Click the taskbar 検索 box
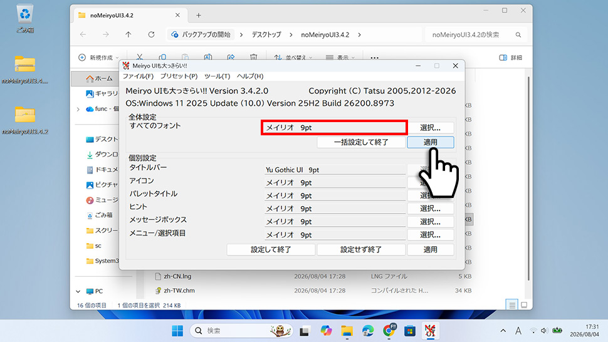Viewport: 608px width, 342px height. [241, 331]
